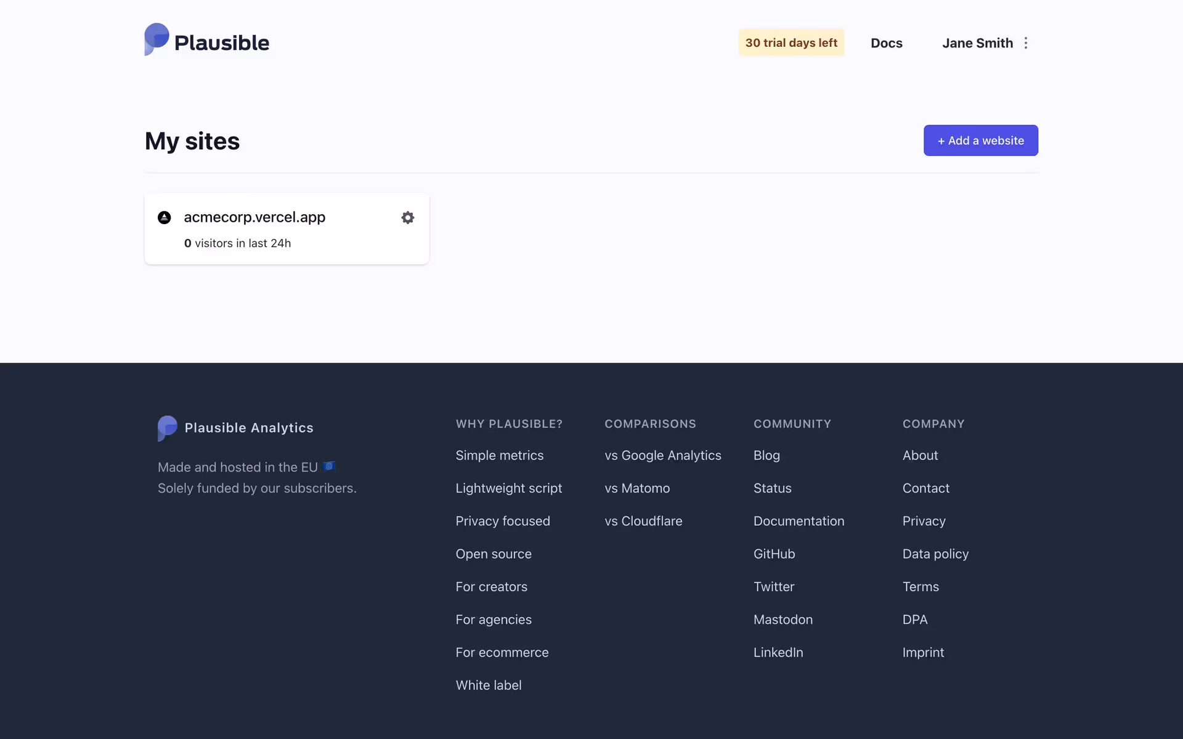Open the Blog link in Community

click(766, 455)
